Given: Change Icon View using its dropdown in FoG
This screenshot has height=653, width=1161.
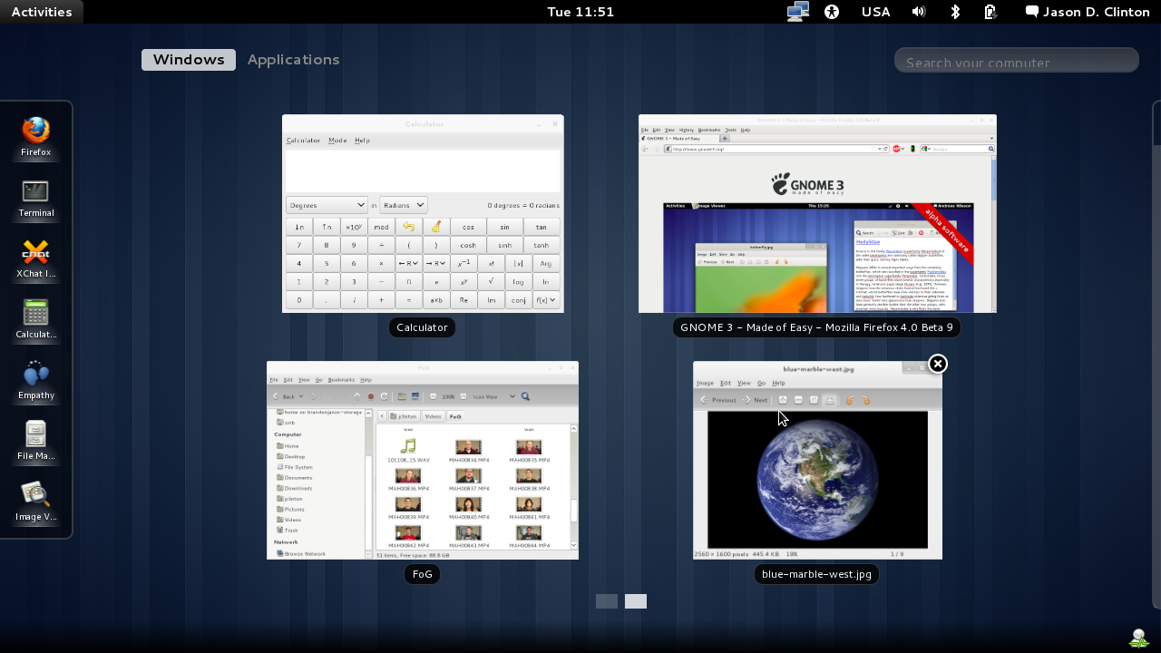Looking at the screenshot, I should [x=512, y=396].
